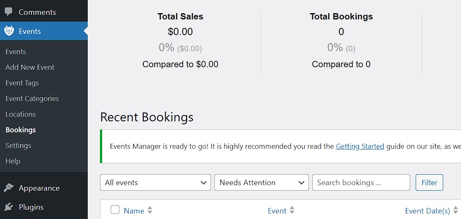Click the Events calendar icon in sidebar
Viewport: 461px width, 219px height.
tap(9, 31)
